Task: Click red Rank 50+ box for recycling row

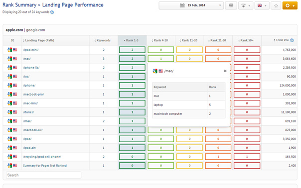Action: pos(247,157)
